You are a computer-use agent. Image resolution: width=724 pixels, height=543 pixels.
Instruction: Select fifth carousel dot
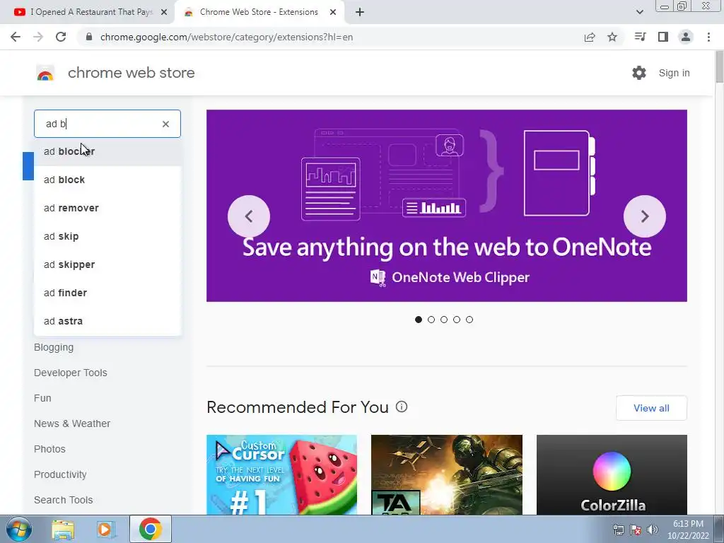pyautogui.click(x=469, y=320)
